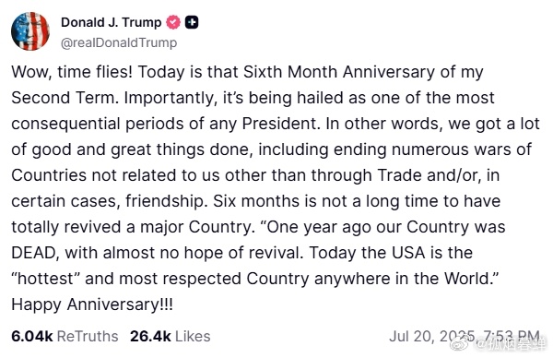Click the phrase "Sixth Month Anniversary"

pyautogui.click(x=339, y=72)
